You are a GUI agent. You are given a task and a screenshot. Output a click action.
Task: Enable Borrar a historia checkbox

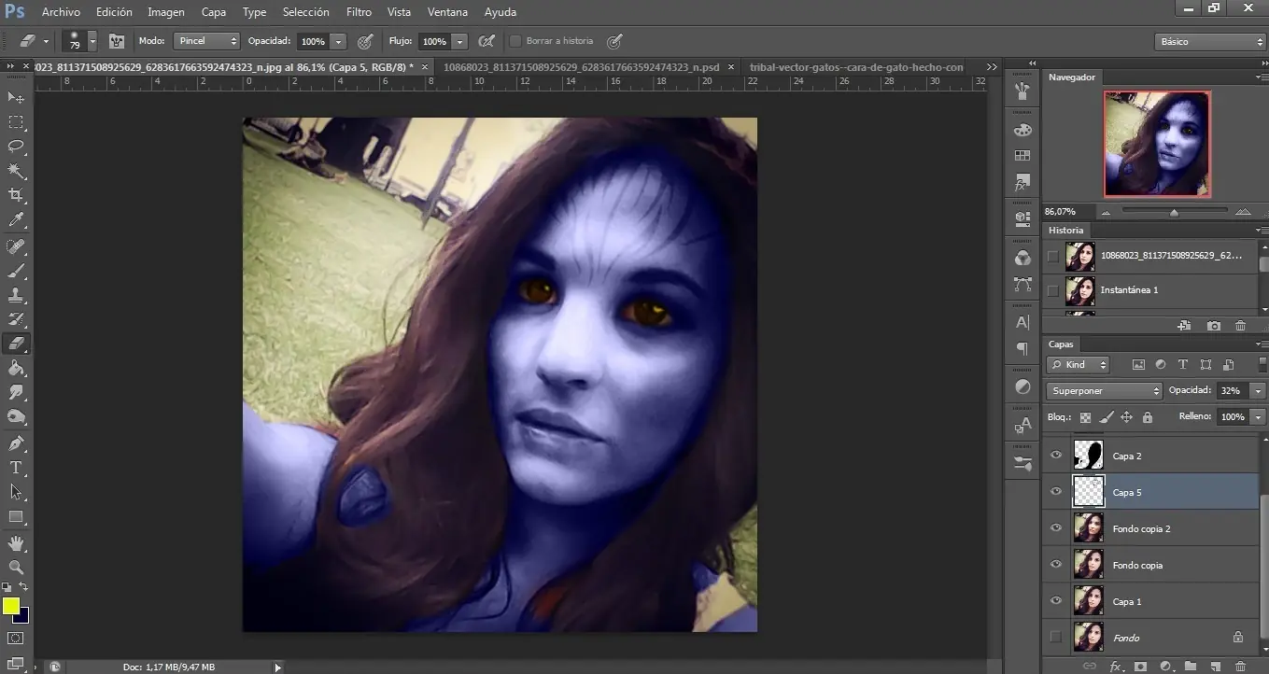click(515, 41)
